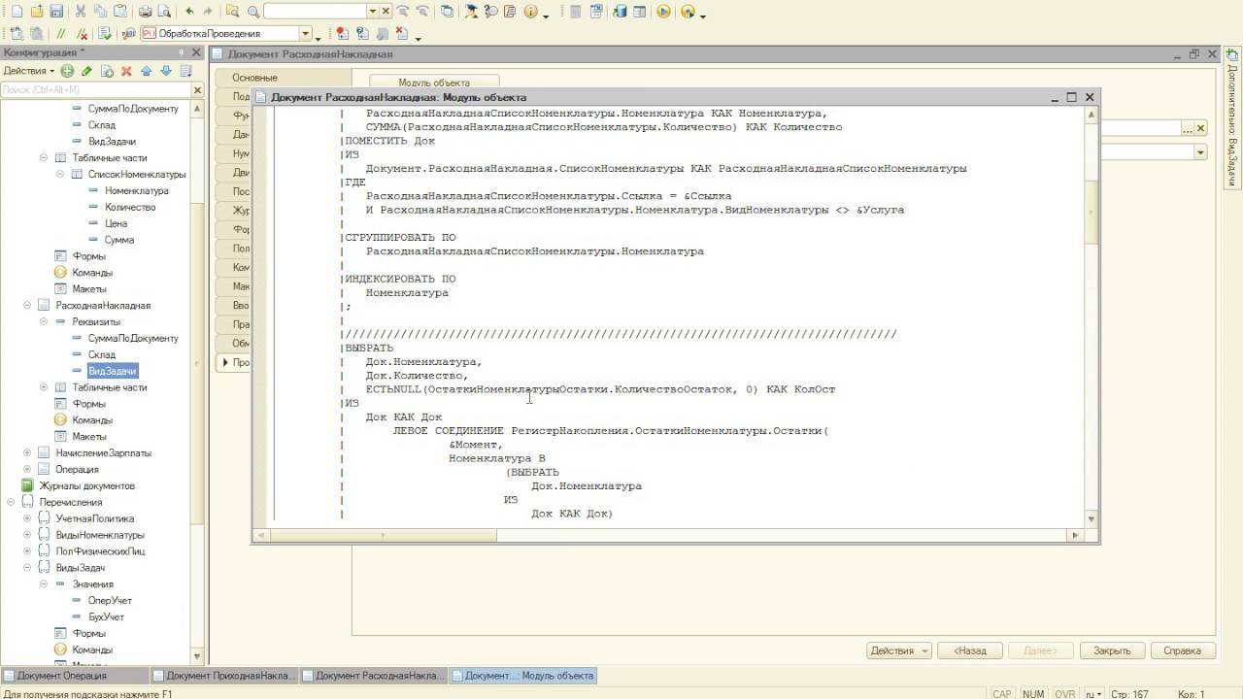
Task: Click the <Назад button
Action: pyautogui.click(x=970, y=650)
